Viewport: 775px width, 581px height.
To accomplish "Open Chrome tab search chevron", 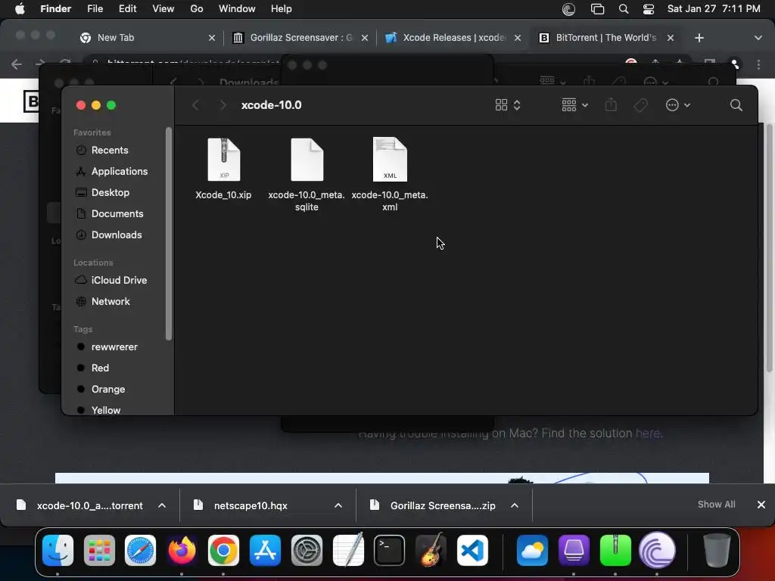I will point(758,38).
